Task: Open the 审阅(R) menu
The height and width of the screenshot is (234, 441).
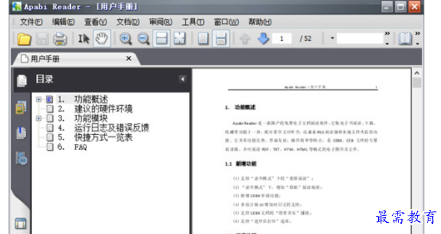Action: tap(160, 22)
